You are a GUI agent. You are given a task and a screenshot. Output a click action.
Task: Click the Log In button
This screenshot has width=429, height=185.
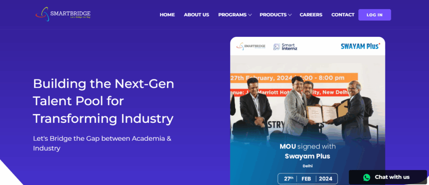375,15
